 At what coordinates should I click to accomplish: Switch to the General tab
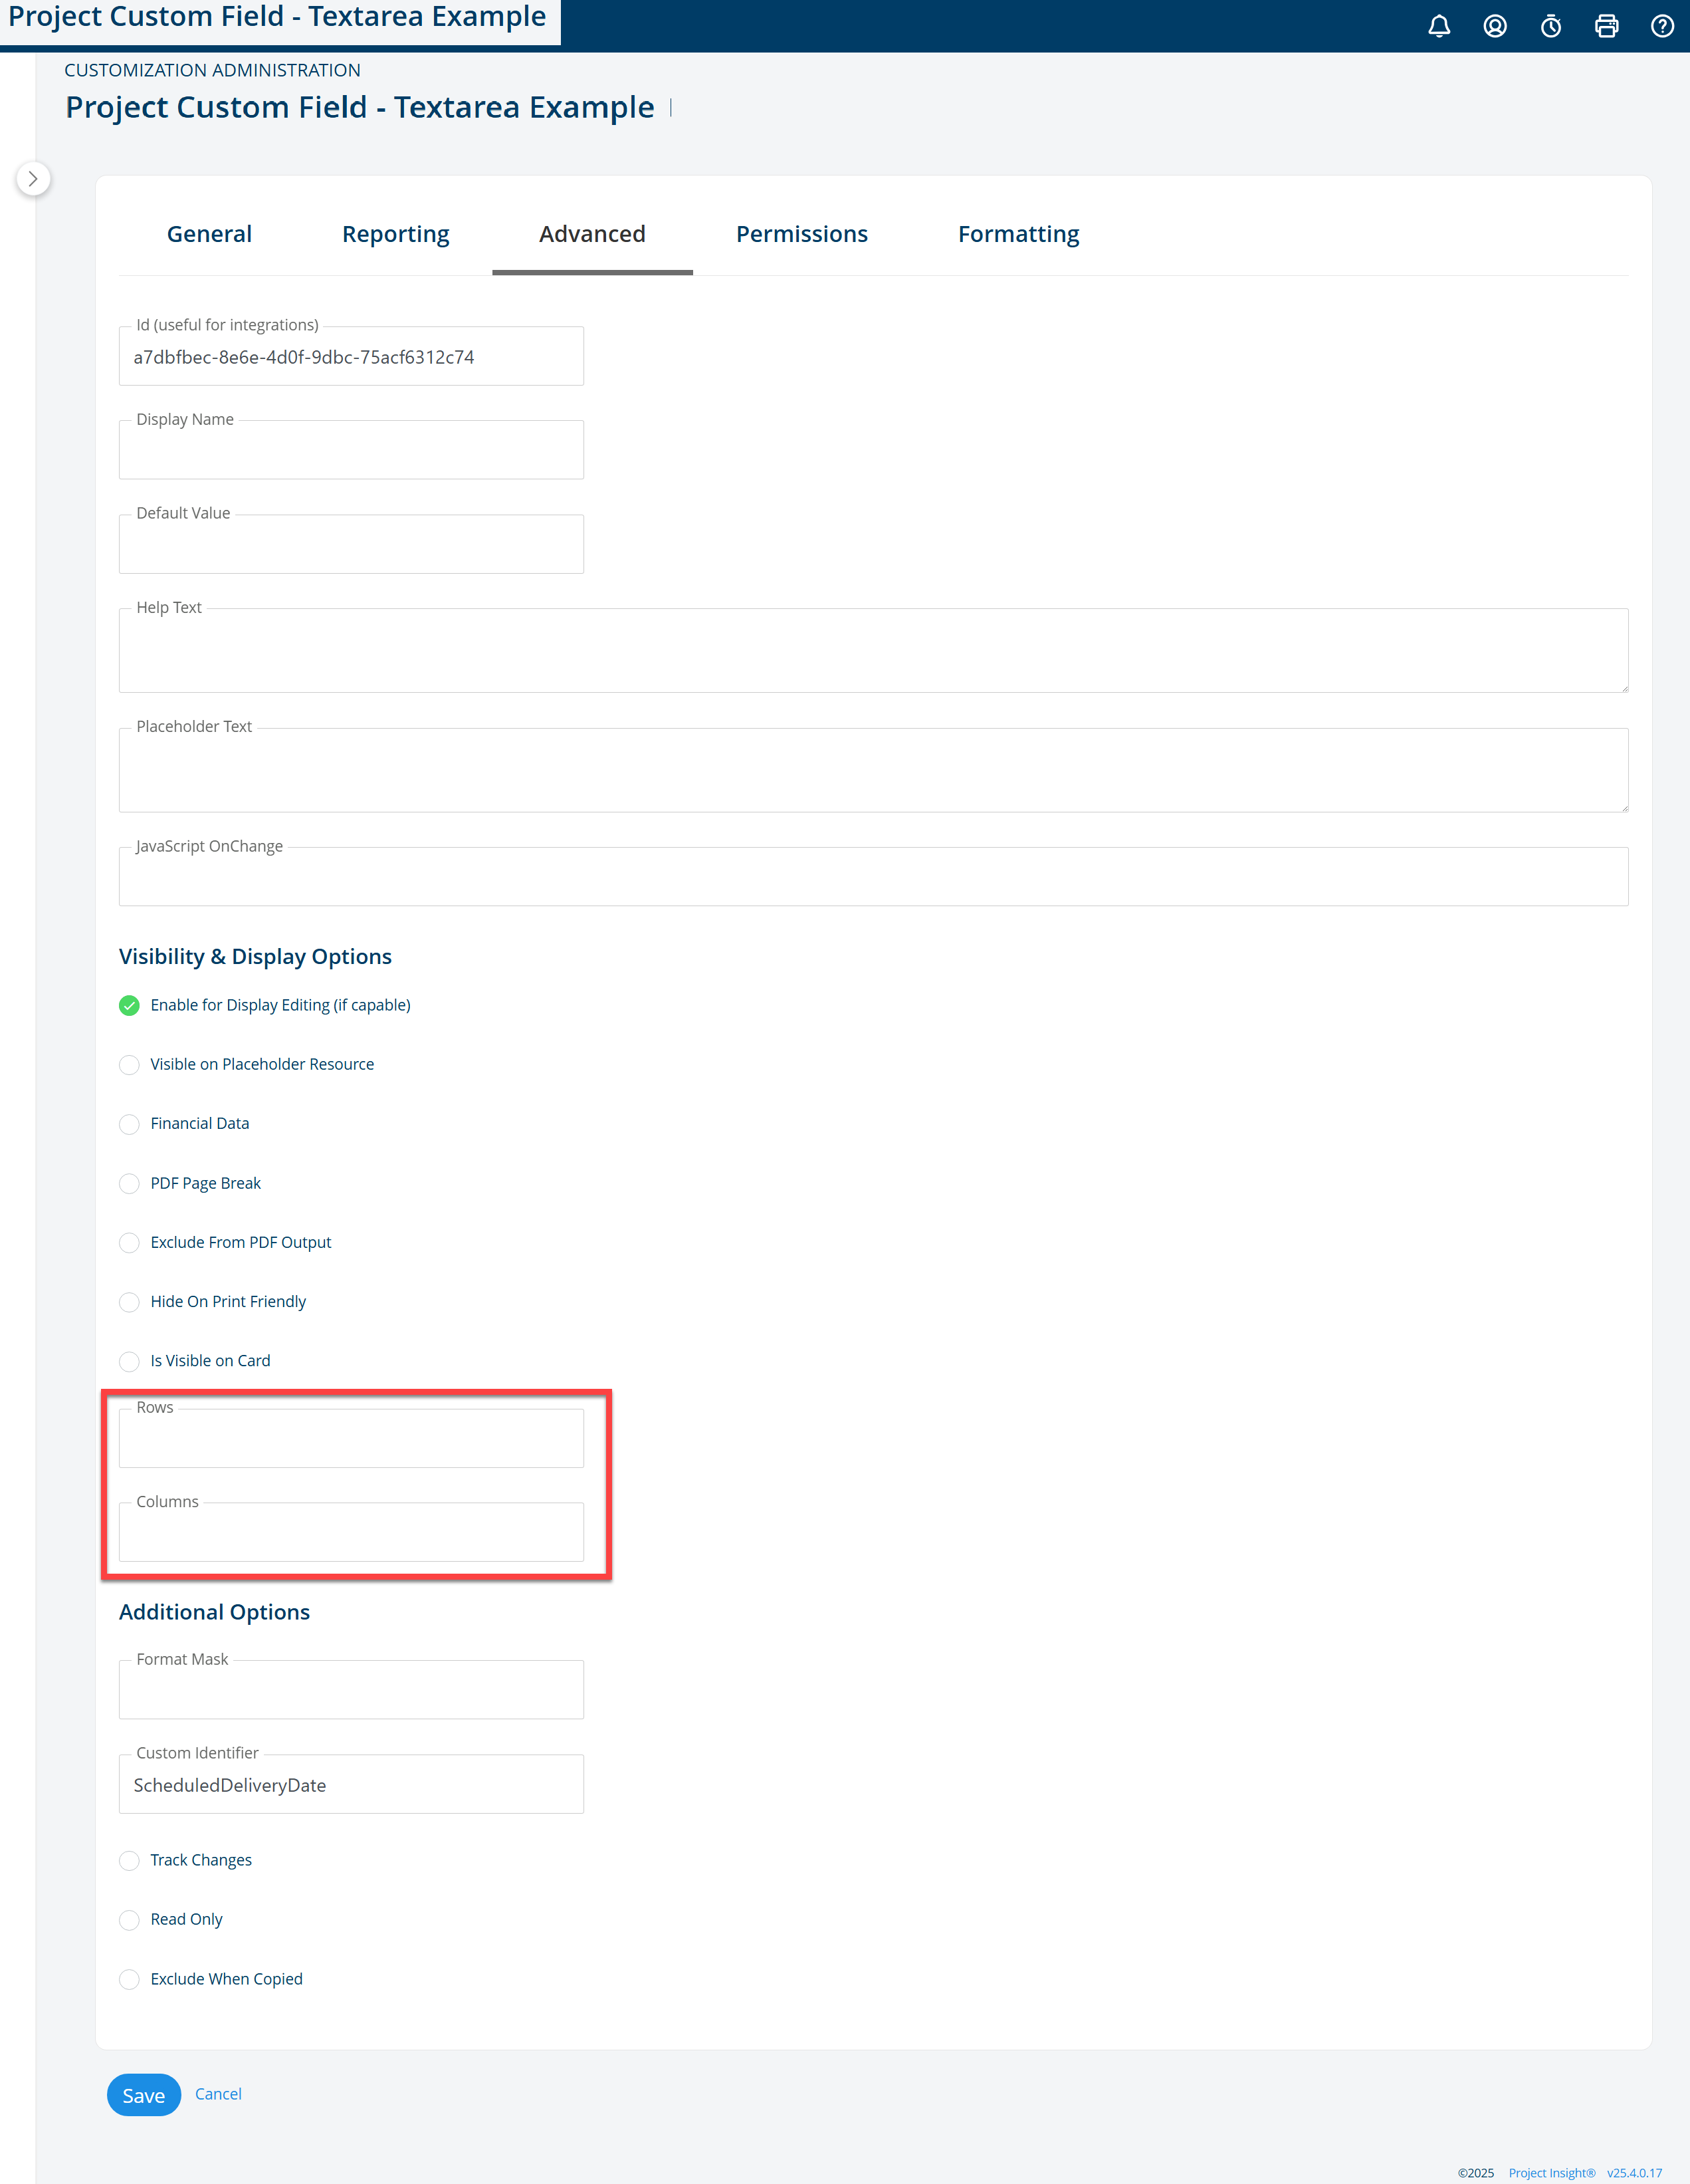click(x=209, y=234)
